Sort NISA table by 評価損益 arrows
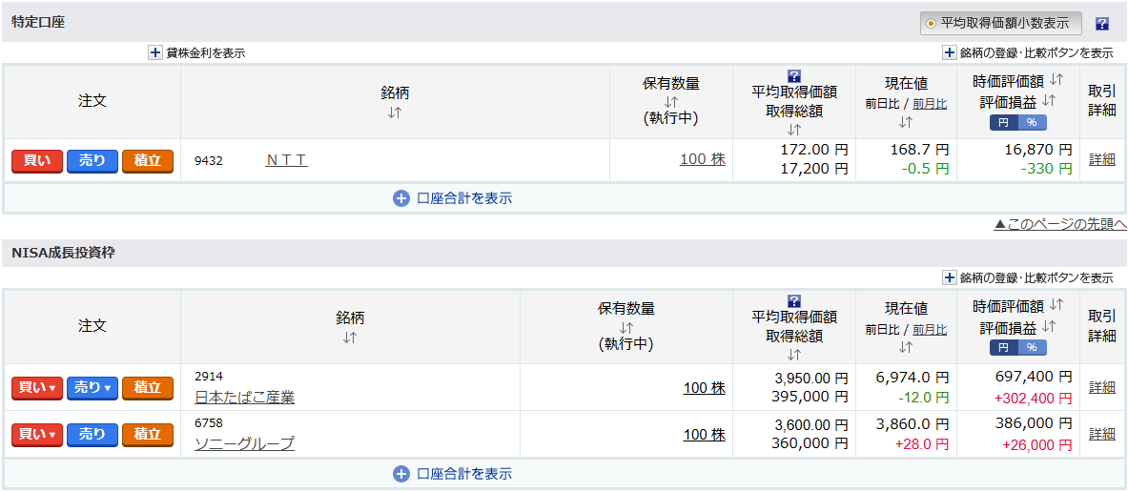The image size is (1128, 492). click(1049, 326)
